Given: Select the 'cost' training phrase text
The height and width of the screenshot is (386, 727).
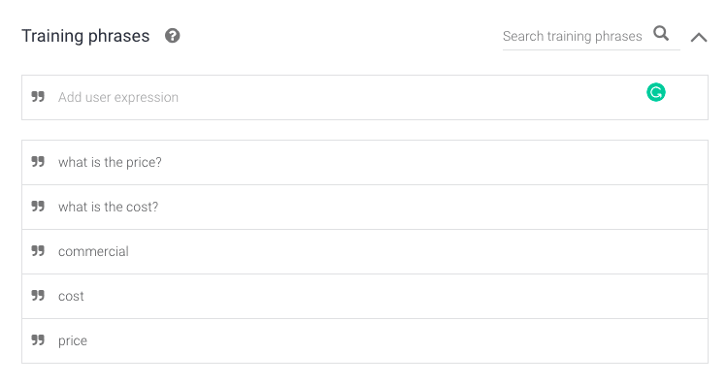Looking at the screenshot, I should click(x=71, y=296).
